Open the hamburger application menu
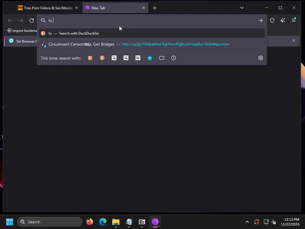 pyautogui.click(x=294, y=20)
